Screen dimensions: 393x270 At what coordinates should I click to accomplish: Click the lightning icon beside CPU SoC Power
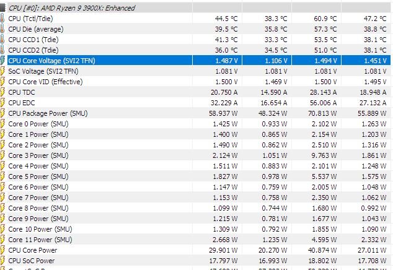tap(2, 261)
